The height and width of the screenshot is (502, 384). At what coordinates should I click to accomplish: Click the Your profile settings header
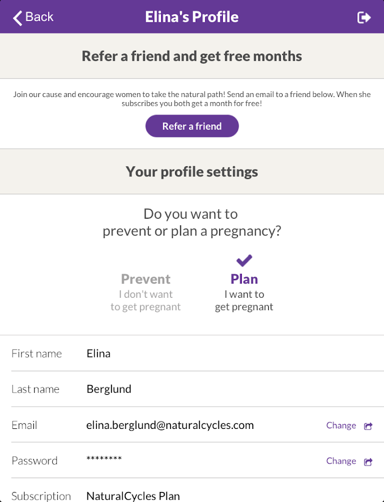click(192, 172)
